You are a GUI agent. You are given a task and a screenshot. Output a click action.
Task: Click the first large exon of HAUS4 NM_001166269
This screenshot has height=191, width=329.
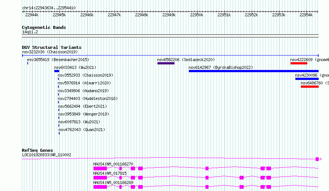point(100,187)
